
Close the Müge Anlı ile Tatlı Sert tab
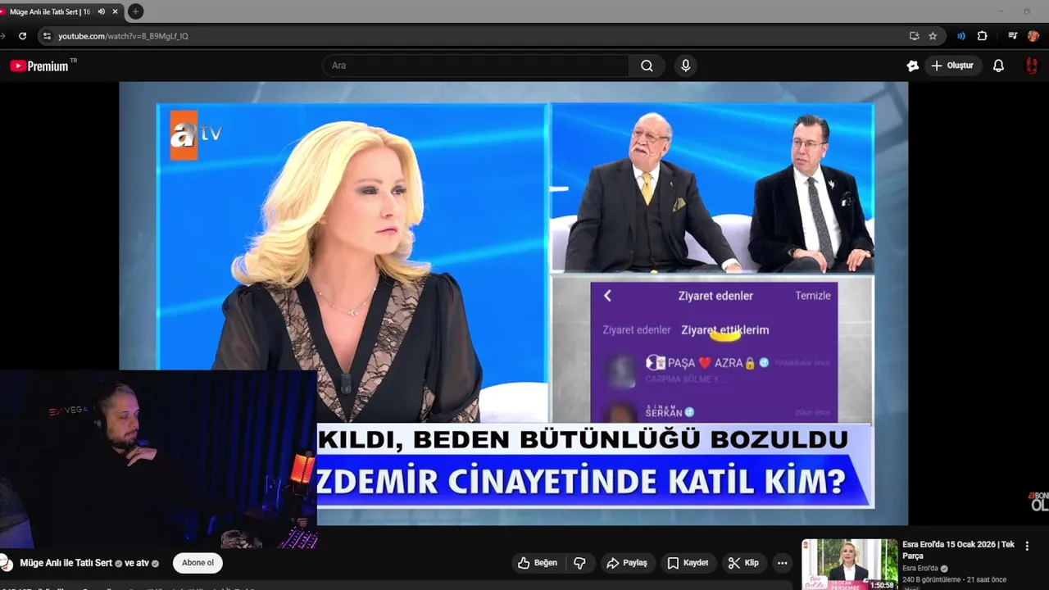pyautogui.click(x=116, y=11)
